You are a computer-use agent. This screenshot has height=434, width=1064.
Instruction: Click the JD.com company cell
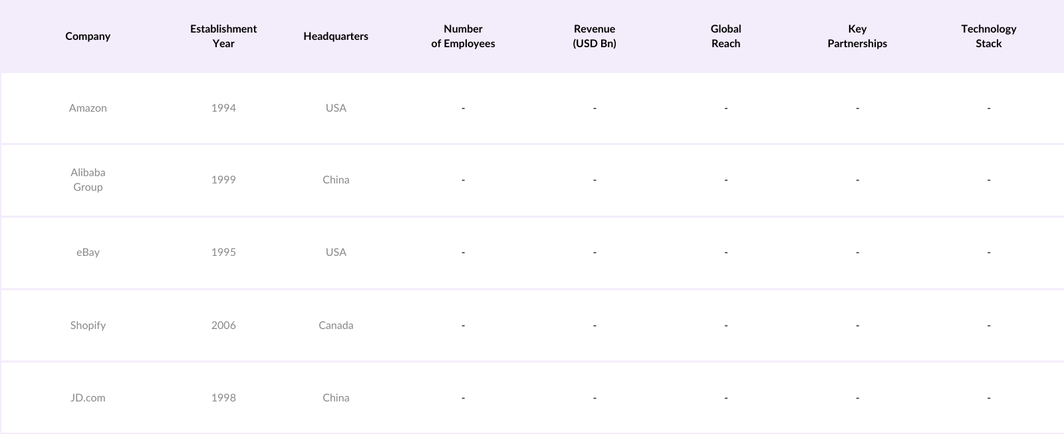click(x=88, y=397)
